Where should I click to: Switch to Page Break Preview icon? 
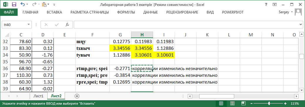click(243, 103)
